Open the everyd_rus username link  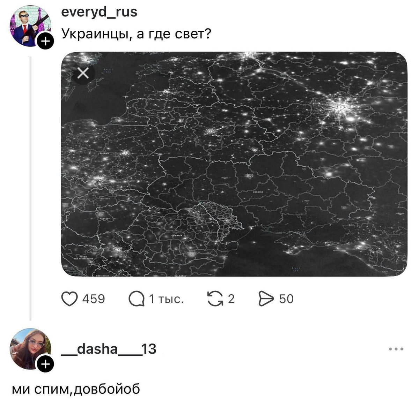(99, 13)
